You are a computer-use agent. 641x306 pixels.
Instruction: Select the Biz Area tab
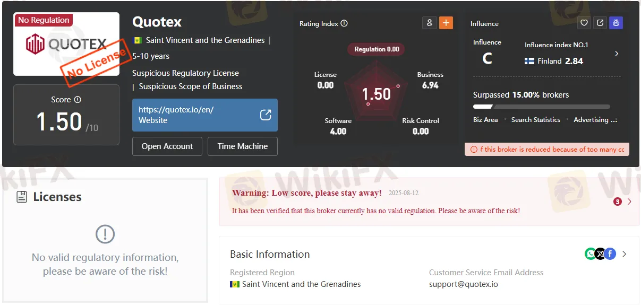pyautogui.click(x=485, y=120)
